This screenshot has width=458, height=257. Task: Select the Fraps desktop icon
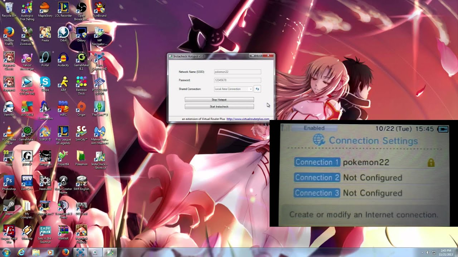point(9,158)
